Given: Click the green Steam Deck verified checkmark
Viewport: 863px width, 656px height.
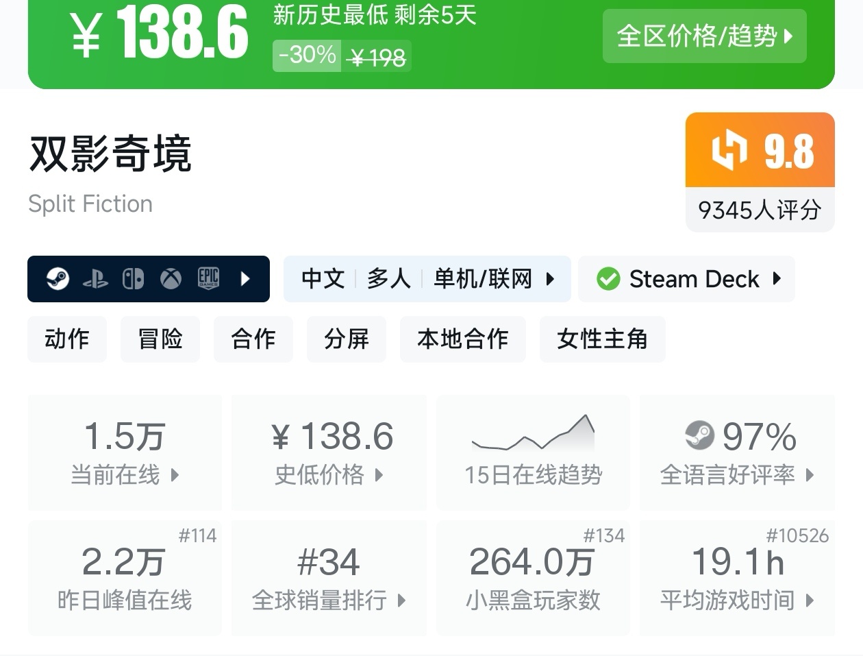Looking at the screenshot, I should pyautogui.click(x=608, y=279).
